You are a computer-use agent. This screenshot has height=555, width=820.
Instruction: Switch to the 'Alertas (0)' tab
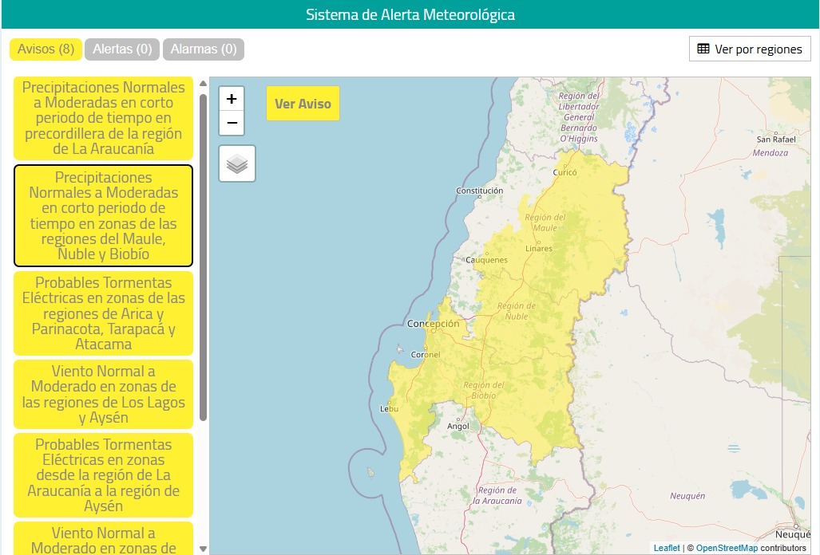coord(121,49)
